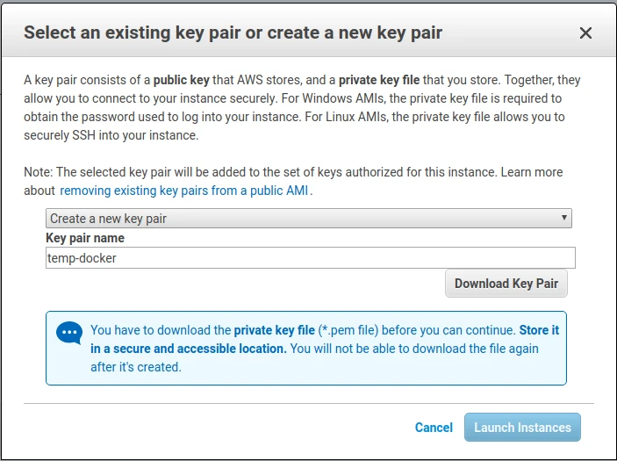Click the Launch Instances button

tap(522, 428)
